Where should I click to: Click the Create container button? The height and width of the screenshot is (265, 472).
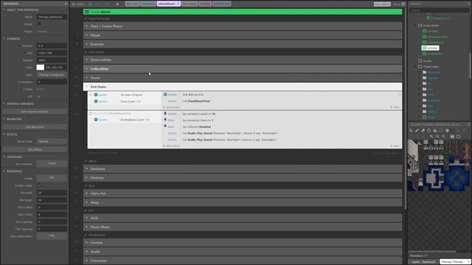pos(52,163)
